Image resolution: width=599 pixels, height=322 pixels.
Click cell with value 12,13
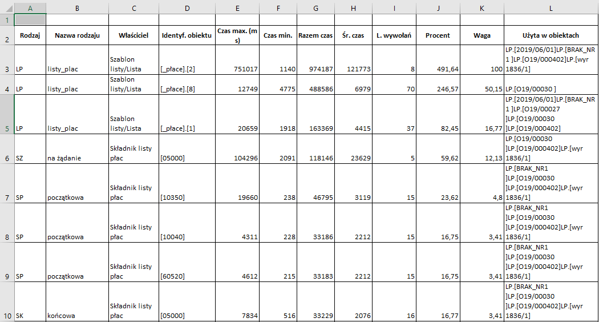click(482, 149)
